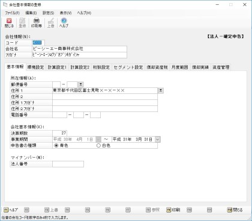Click the 住所1 address field
Image resolution: width=252 pixels, height=221 pixels.
(105, 90)
